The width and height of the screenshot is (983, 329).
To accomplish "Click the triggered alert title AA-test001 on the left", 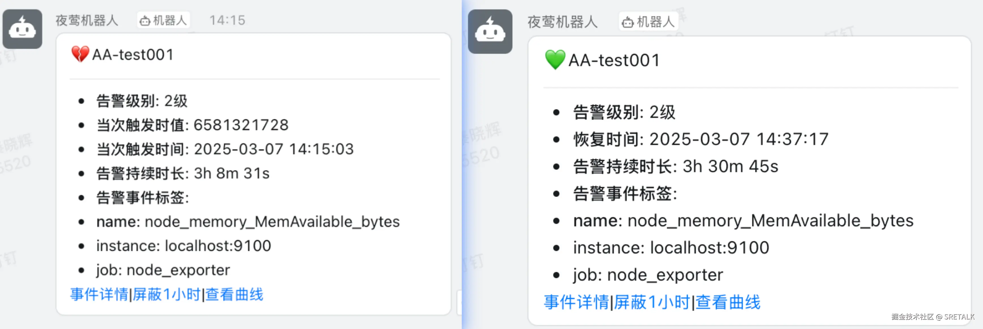I will 133,55.
